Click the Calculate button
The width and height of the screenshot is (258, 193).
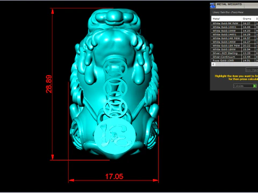(x=245, y=86)
